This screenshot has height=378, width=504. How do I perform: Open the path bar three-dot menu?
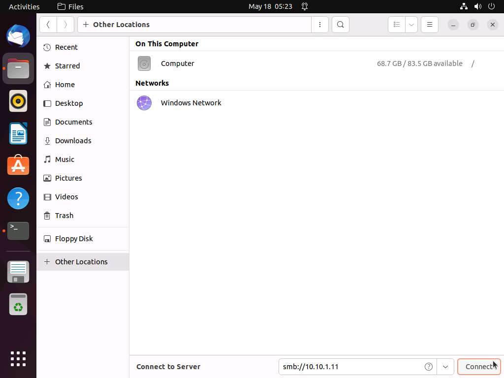coord(320,25)
